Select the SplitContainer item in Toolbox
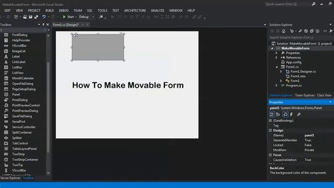Viewport: 334px width, 188px height. click(22, 132)
